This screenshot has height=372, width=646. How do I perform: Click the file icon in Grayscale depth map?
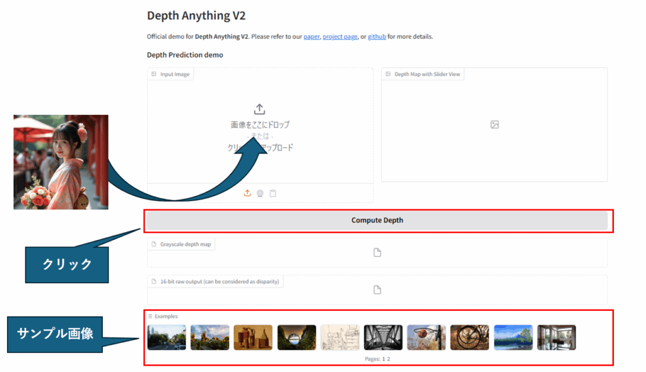click(x=377, y=253)
